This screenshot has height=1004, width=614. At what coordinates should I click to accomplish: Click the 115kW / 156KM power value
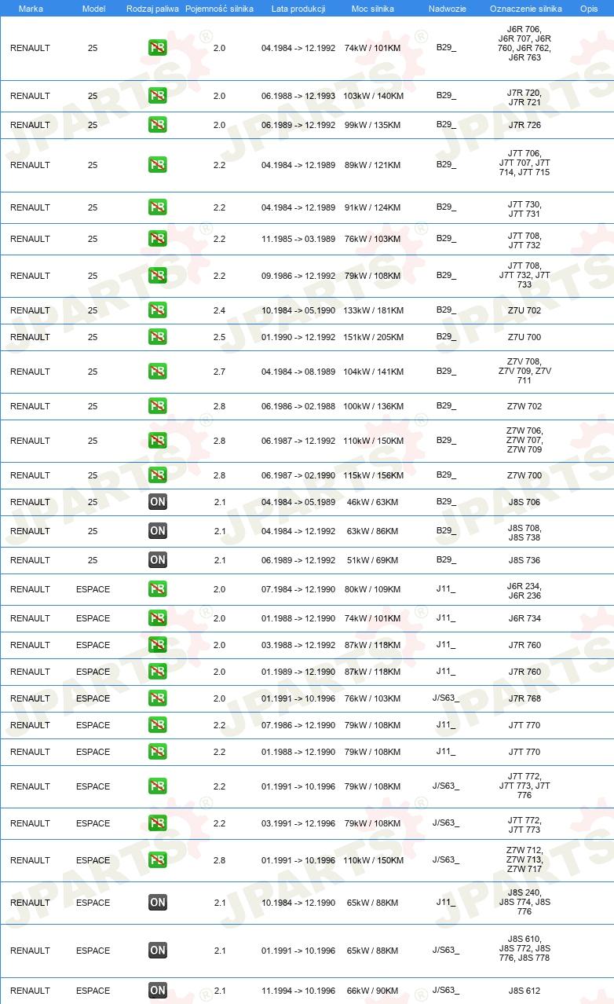pos(374,475)
